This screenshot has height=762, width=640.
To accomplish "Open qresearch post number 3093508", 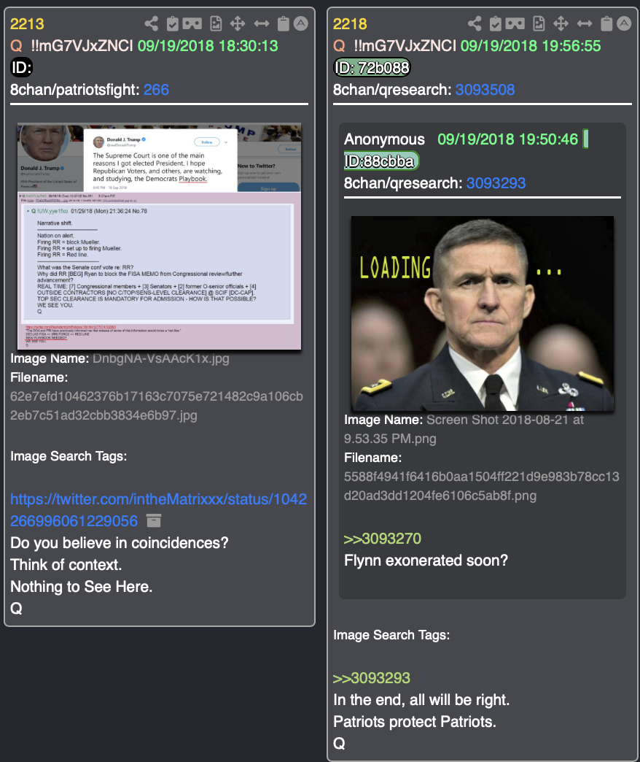I will (x=485, y=90).
